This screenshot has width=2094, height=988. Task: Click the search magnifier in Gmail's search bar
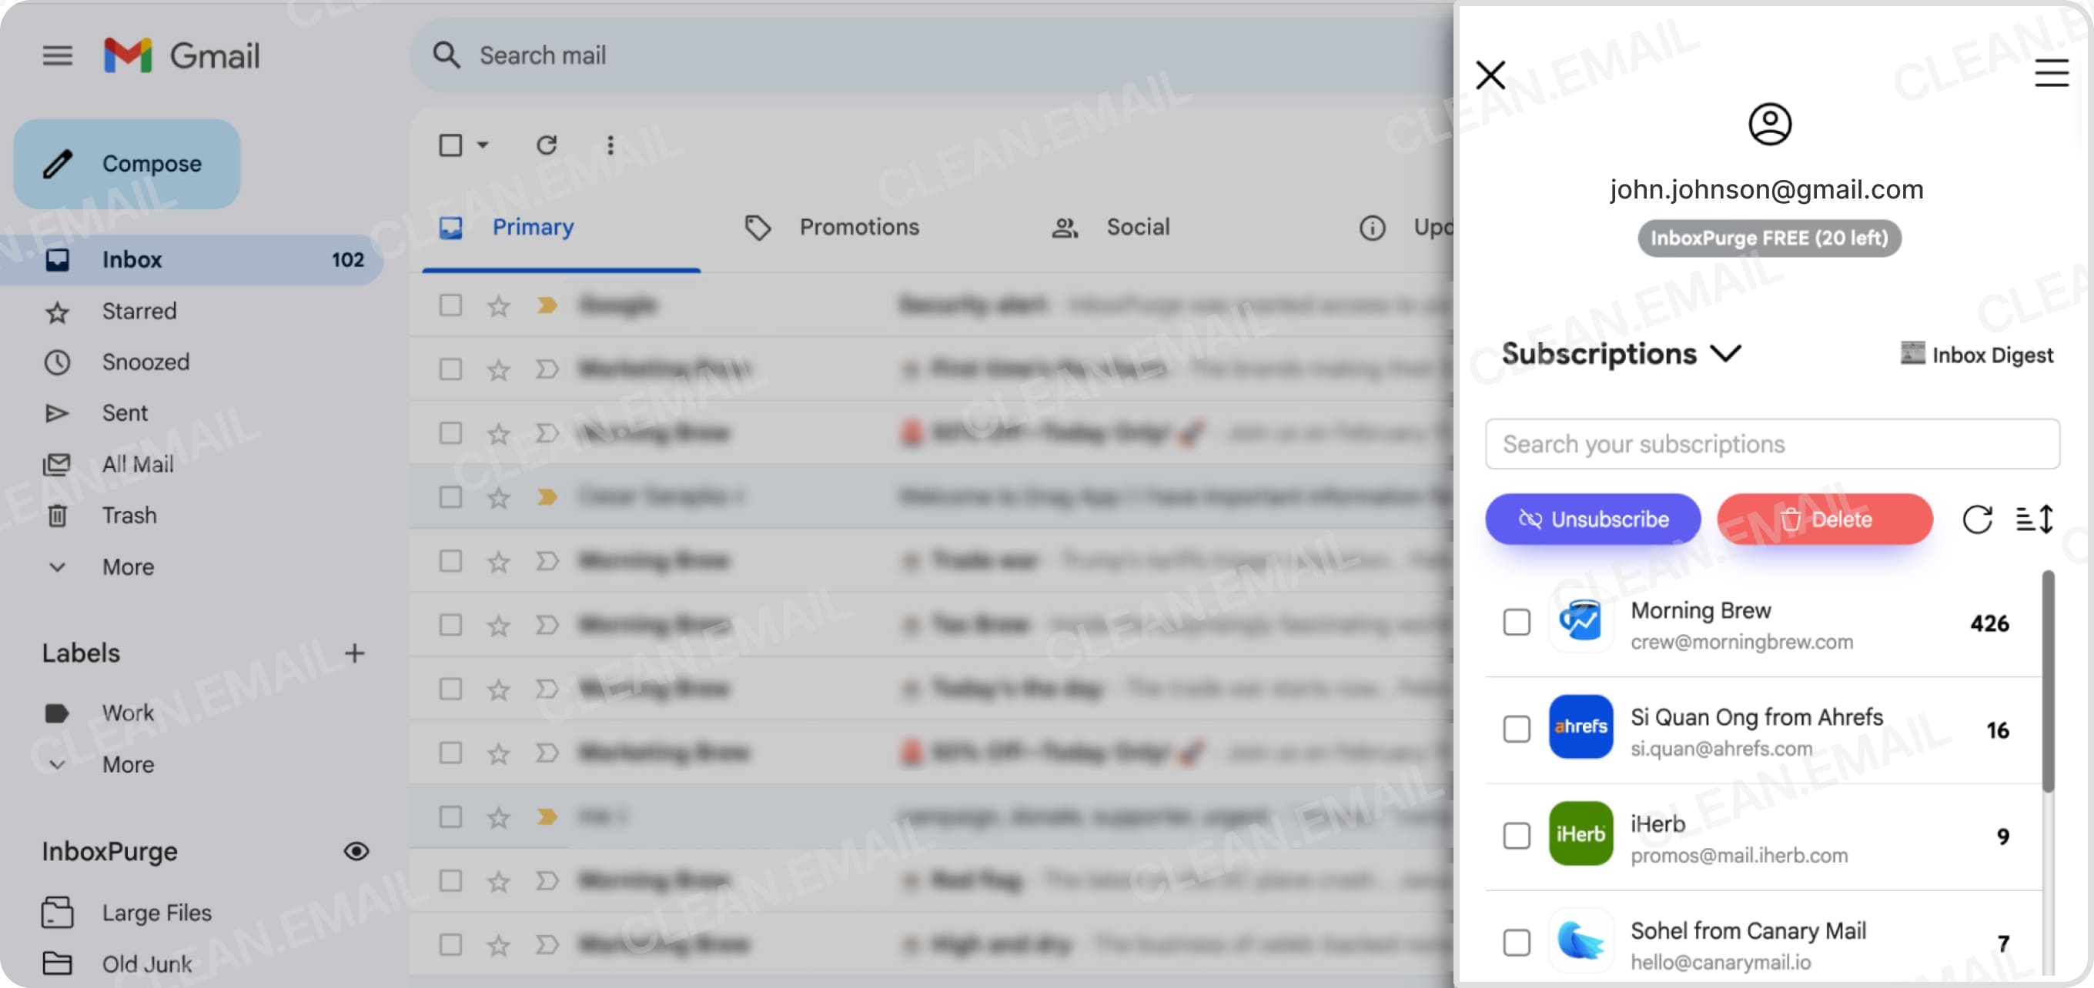[446, 55]
